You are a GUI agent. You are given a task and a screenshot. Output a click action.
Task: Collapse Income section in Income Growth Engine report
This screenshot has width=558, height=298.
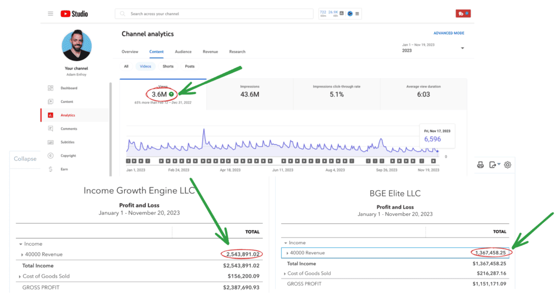[x=21, y=244]
